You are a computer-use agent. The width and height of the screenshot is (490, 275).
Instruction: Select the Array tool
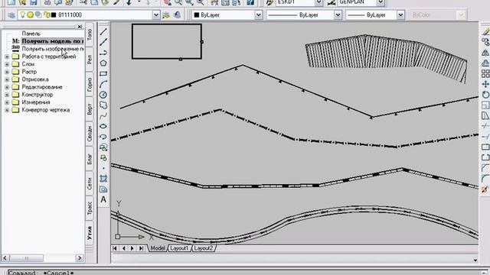coord(485,73)
